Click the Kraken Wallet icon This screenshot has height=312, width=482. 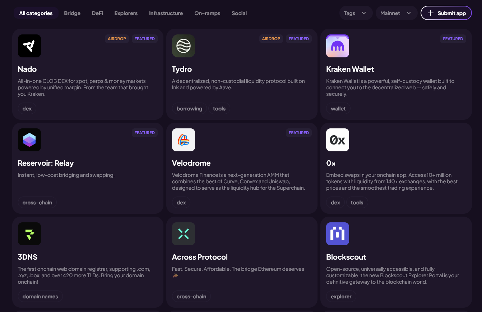click(x=337, y=46)
